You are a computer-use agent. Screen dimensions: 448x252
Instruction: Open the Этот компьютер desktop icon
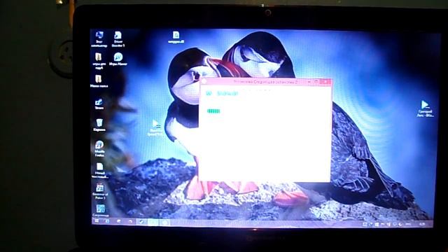99,39
